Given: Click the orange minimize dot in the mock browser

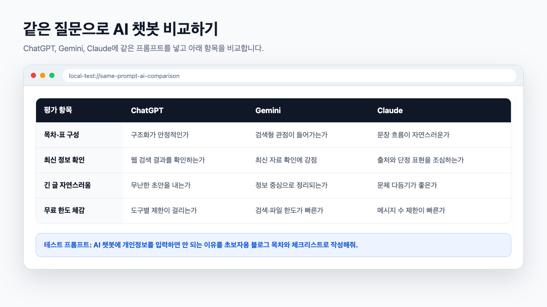Looking at the screenshot, I should coord(43,76).
